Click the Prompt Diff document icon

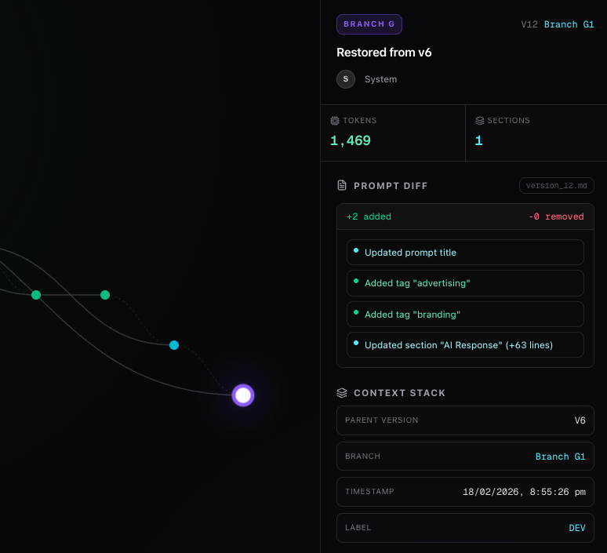(342, 185)
